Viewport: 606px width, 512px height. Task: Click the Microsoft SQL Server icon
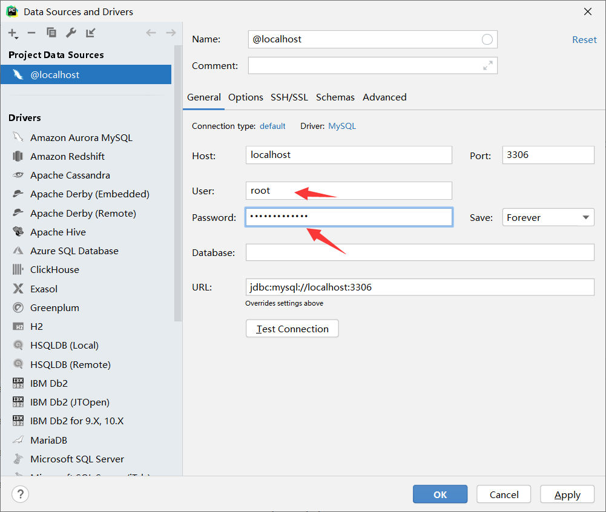[x=18, y=459]
